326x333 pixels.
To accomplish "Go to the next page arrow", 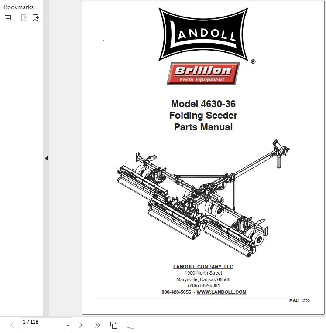I will [80, 325].
